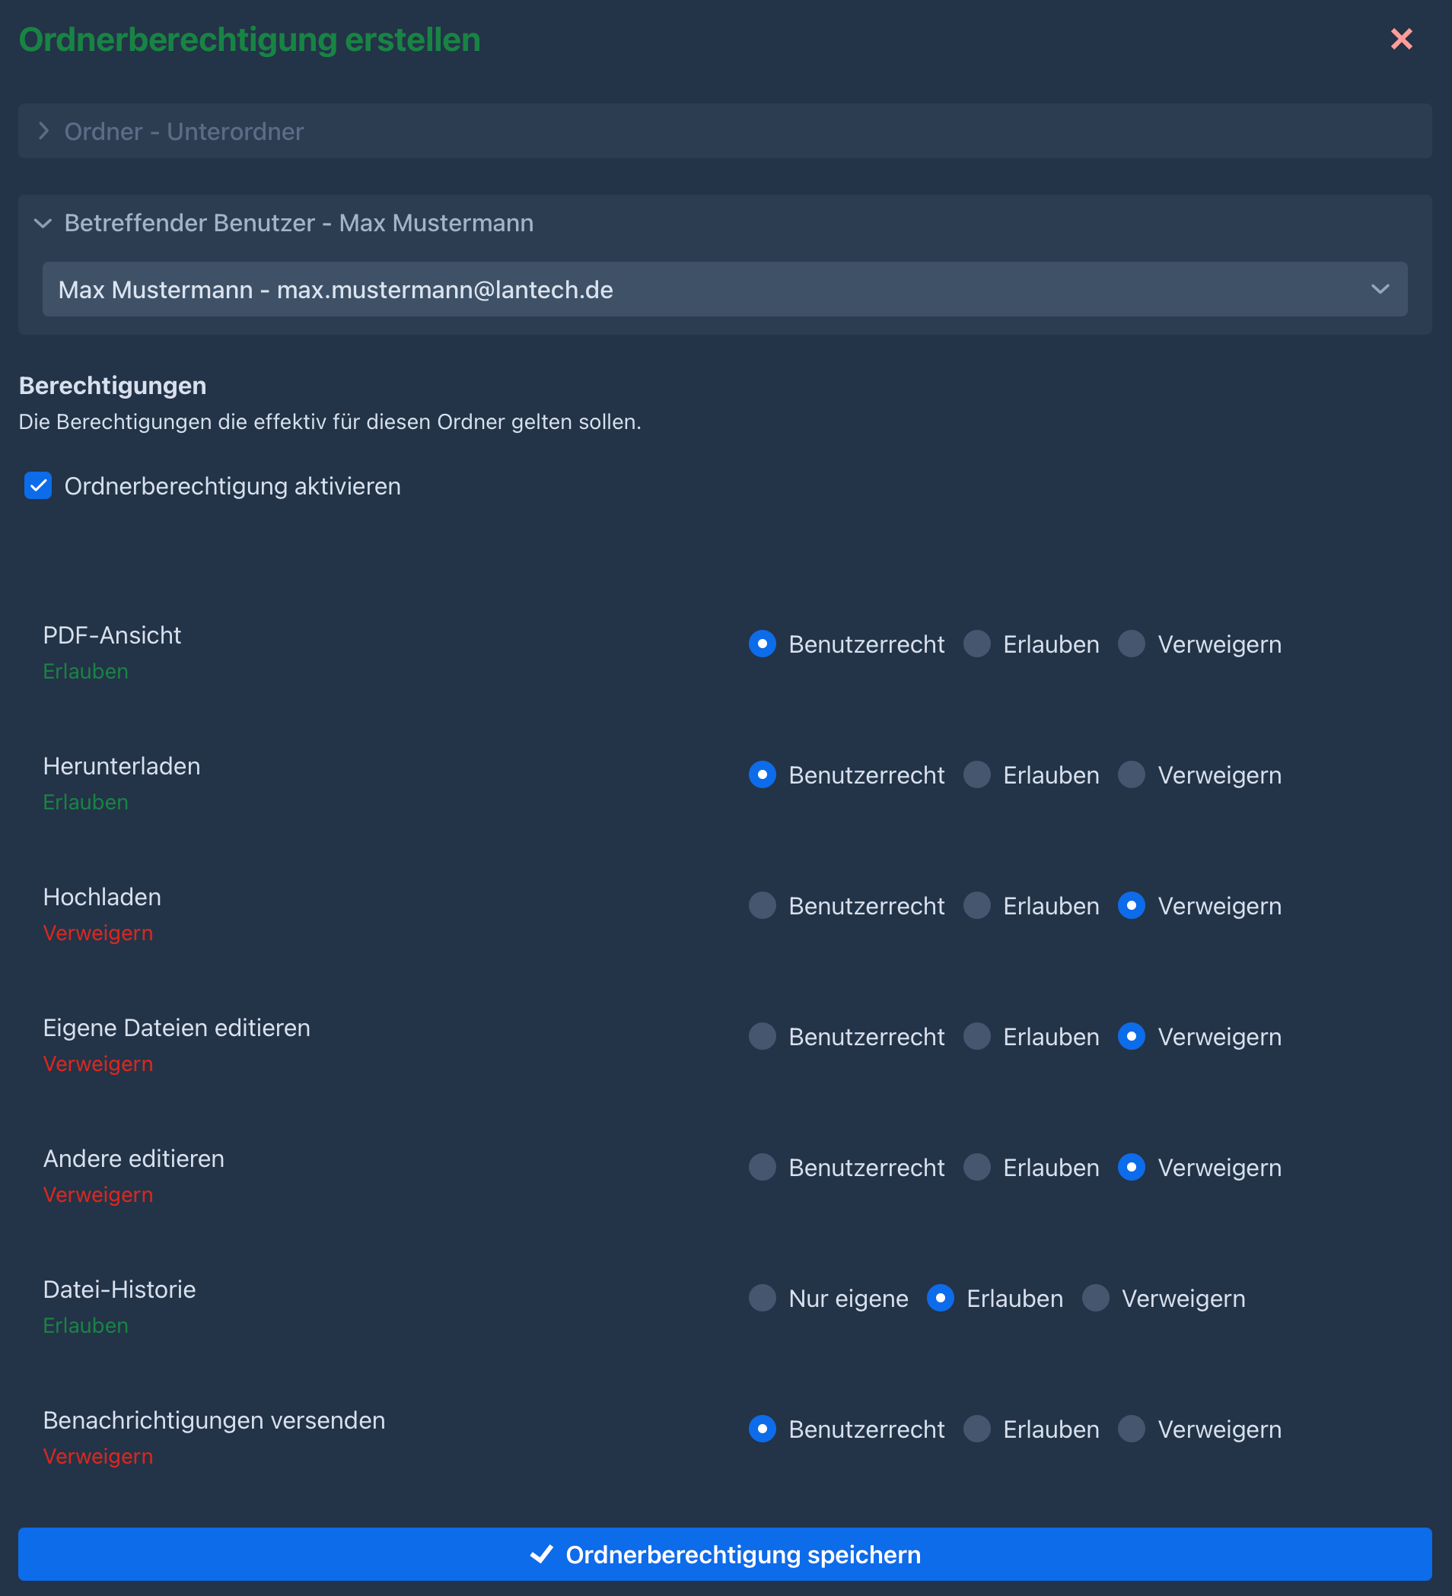
Task: Set Herunterladen to Verweigern
Action: click(x=1131, y=774)
